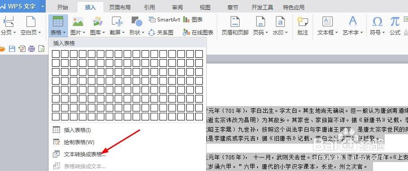Switch to the 审阅 tab
This screenshot has width=408, height=171.
[x=177, y=7]
